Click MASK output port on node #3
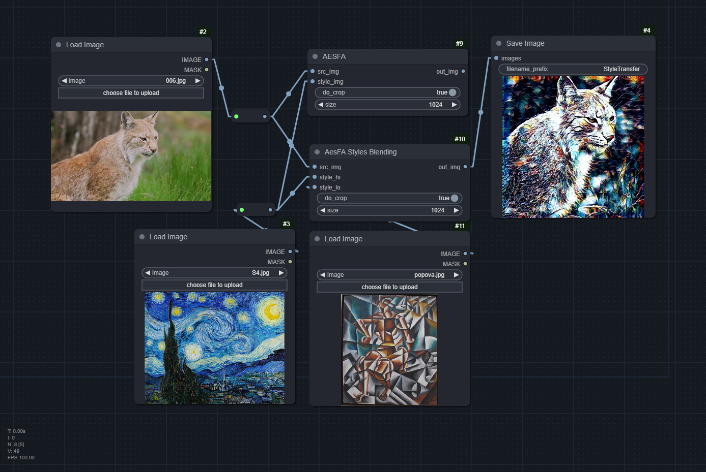Viewport: 706px width, 472px height. pyautogui.click(x=290, y=262)
